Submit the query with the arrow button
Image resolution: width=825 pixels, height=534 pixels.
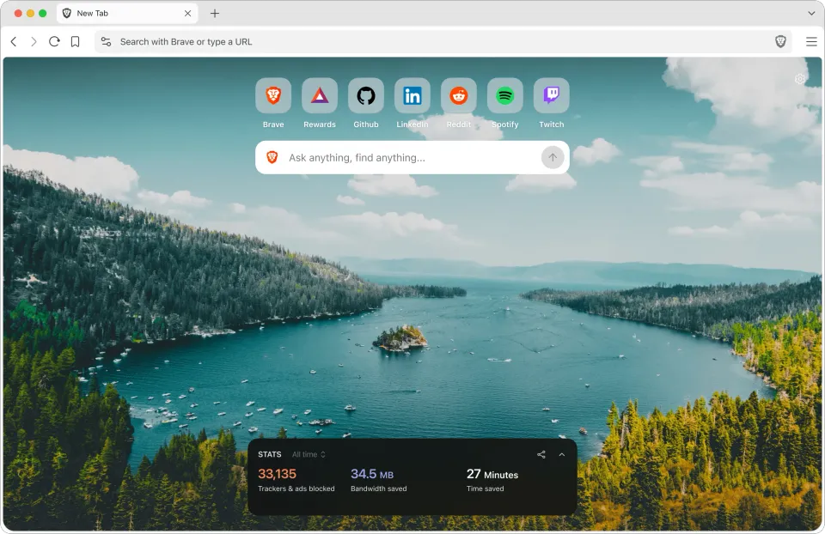(552, 157)
